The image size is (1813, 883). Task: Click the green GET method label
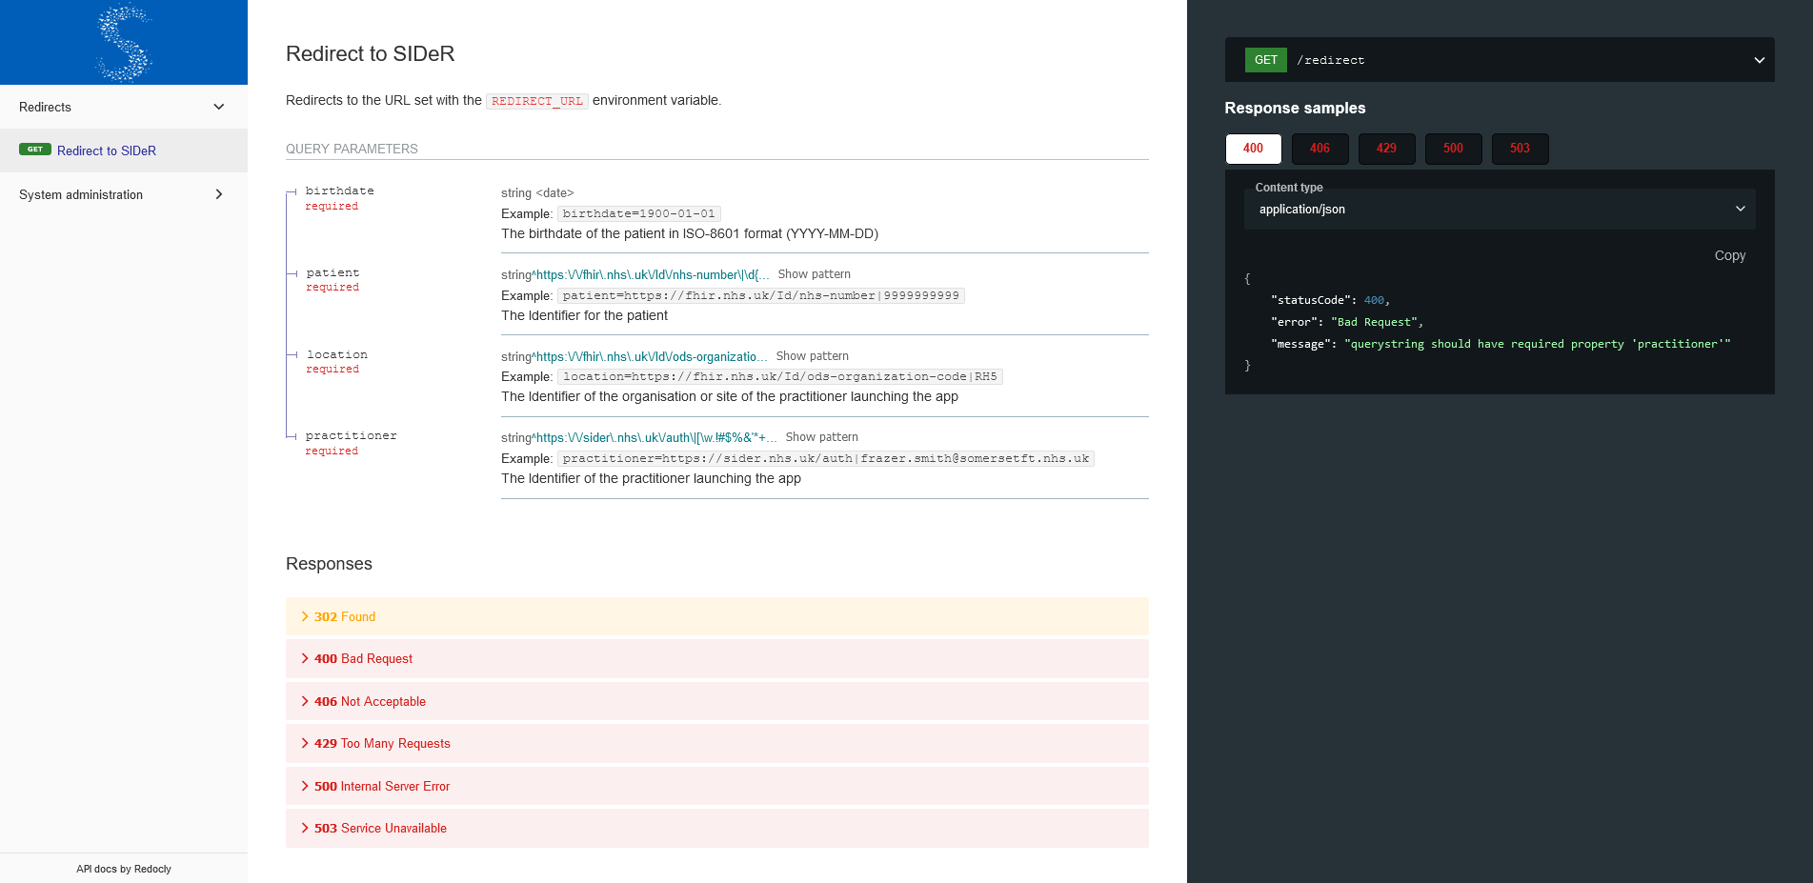click(1265, 60)
